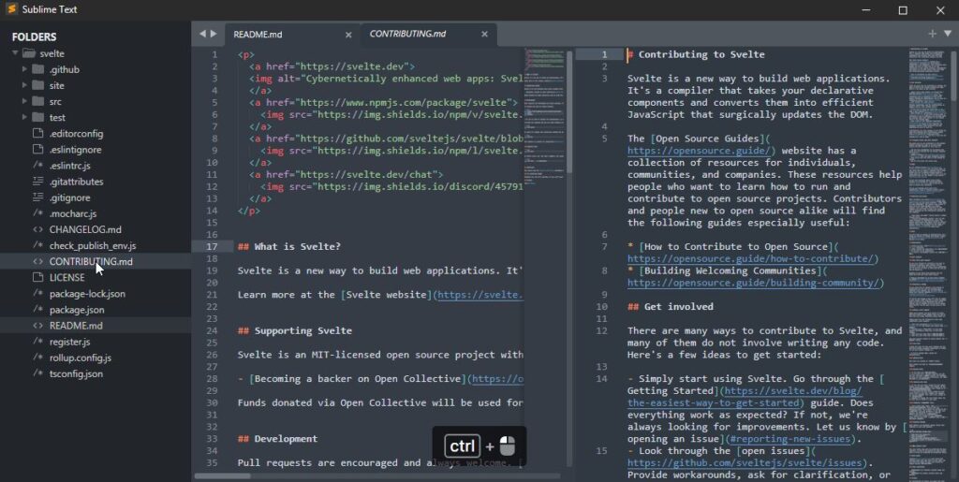Click the svelte folder icon

click(x=28, y=53)
